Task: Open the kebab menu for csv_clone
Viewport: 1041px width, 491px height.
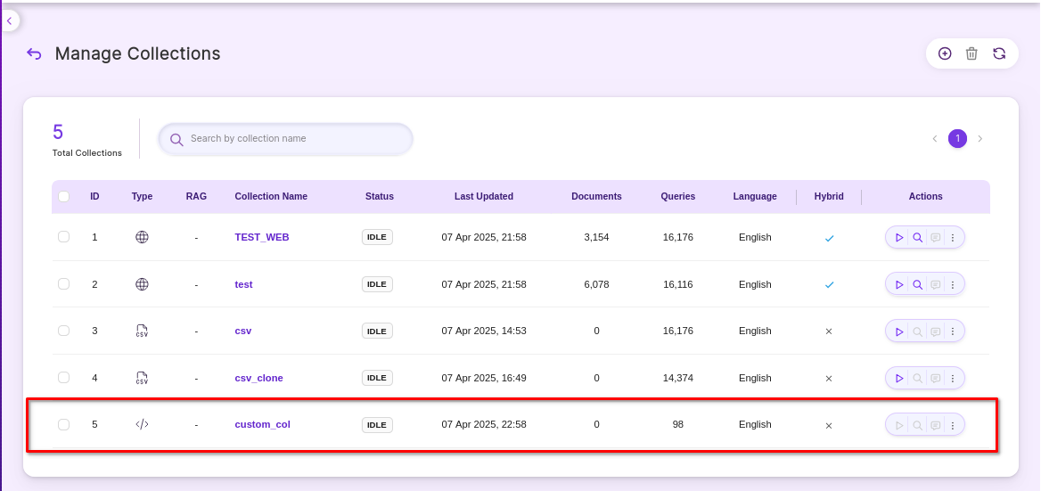Action: [x=953, y=378]
